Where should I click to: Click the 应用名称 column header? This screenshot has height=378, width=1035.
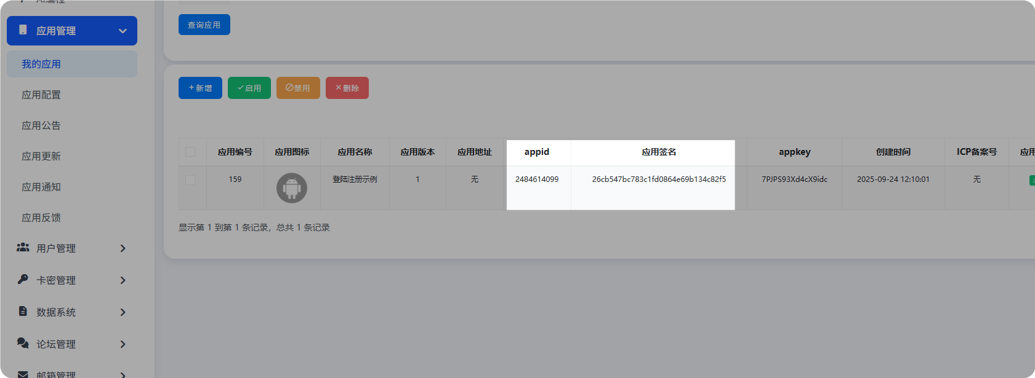[x=355, y=152]
